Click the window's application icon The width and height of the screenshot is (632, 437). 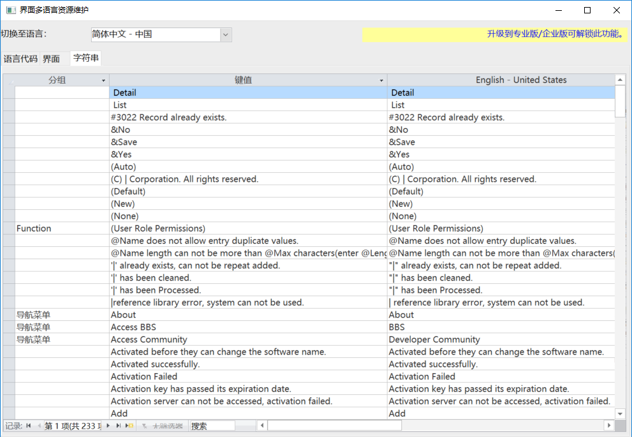(x=10, y=10)
